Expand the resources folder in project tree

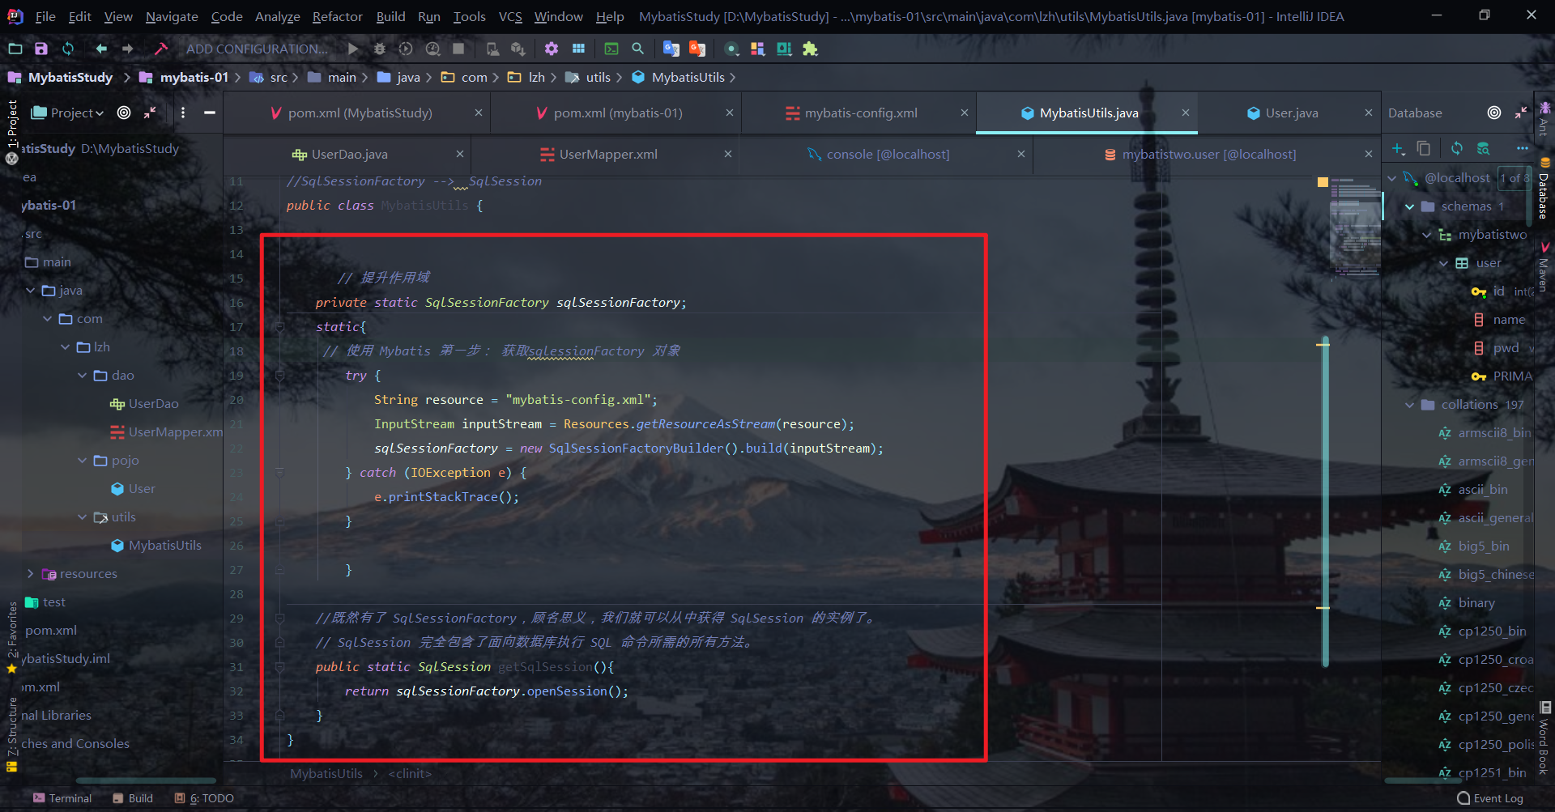(x=31, y=574)
